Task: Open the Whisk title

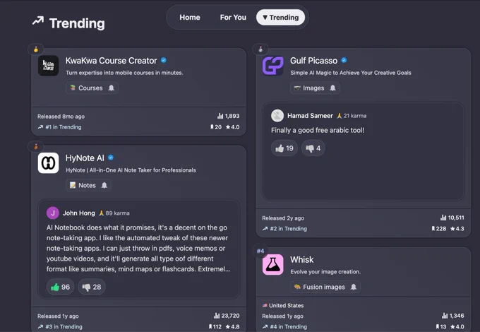Action: point(302,260)
